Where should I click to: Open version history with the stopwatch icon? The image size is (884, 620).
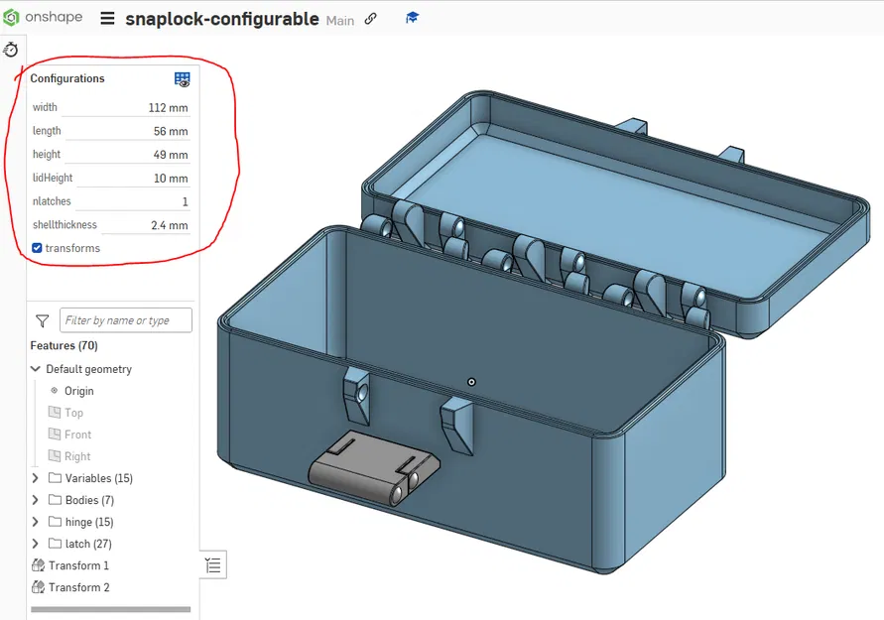pos(13,50)
